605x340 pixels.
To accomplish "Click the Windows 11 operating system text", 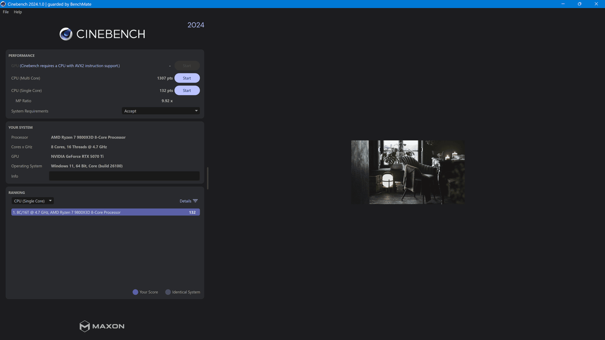I will point(87,166).
